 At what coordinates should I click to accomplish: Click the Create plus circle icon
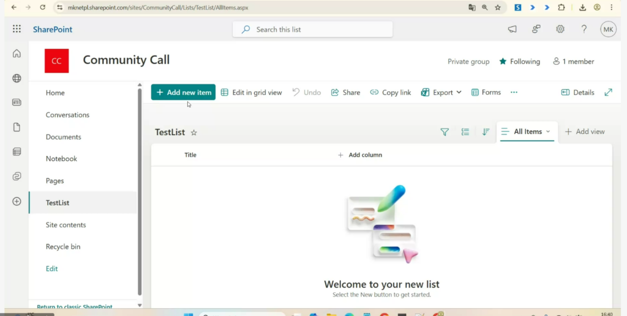[x=17, y=201]
